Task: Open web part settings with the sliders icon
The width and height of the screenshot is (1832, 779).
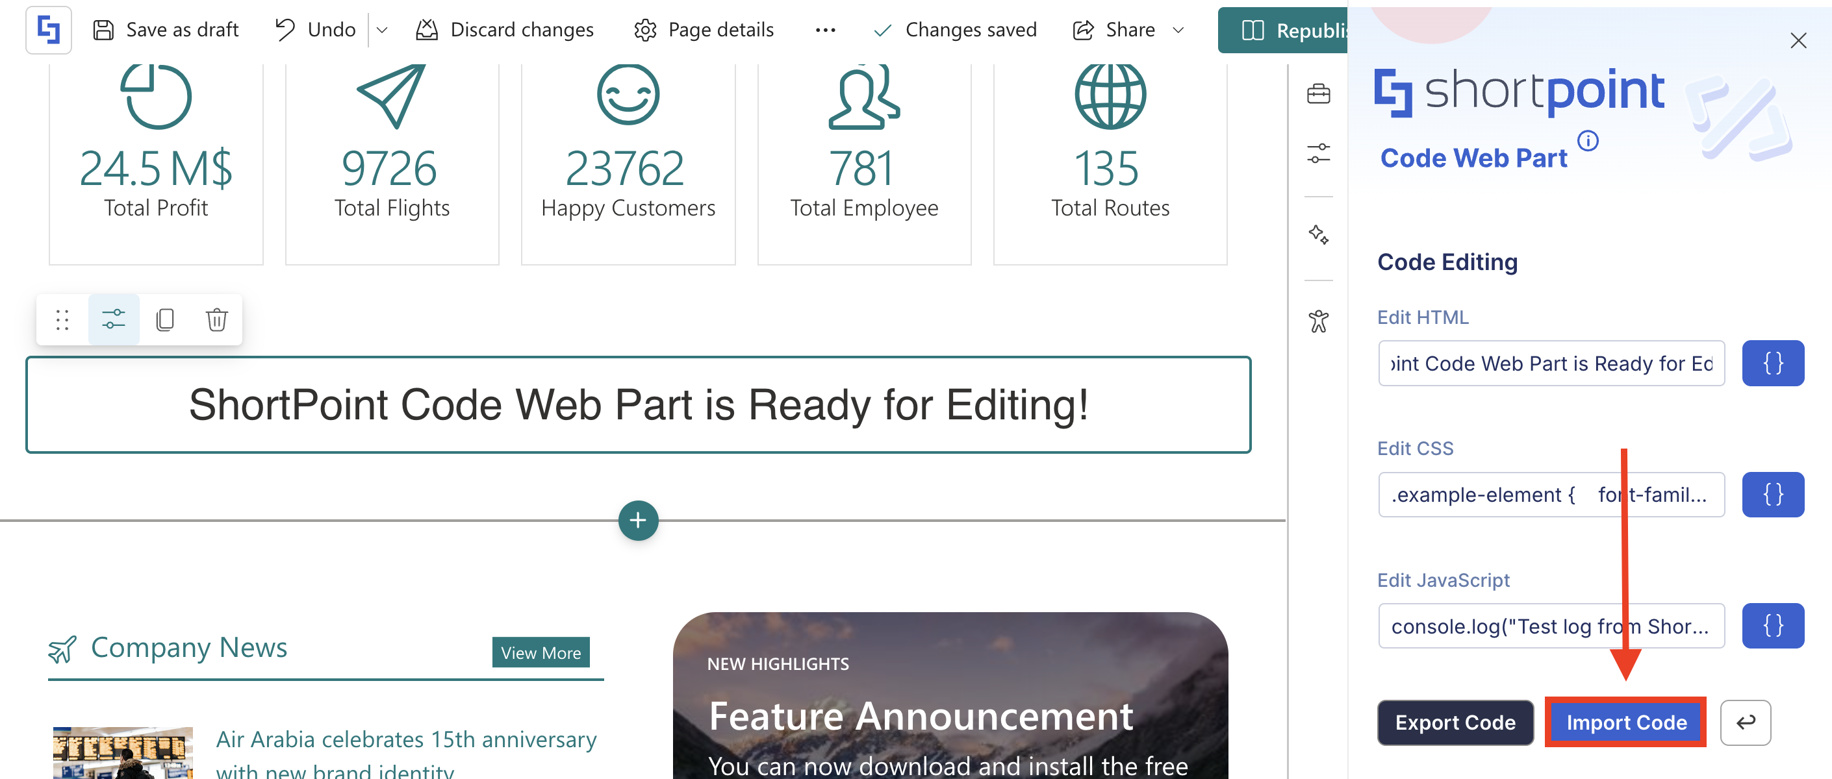Action: pos(114,320)
